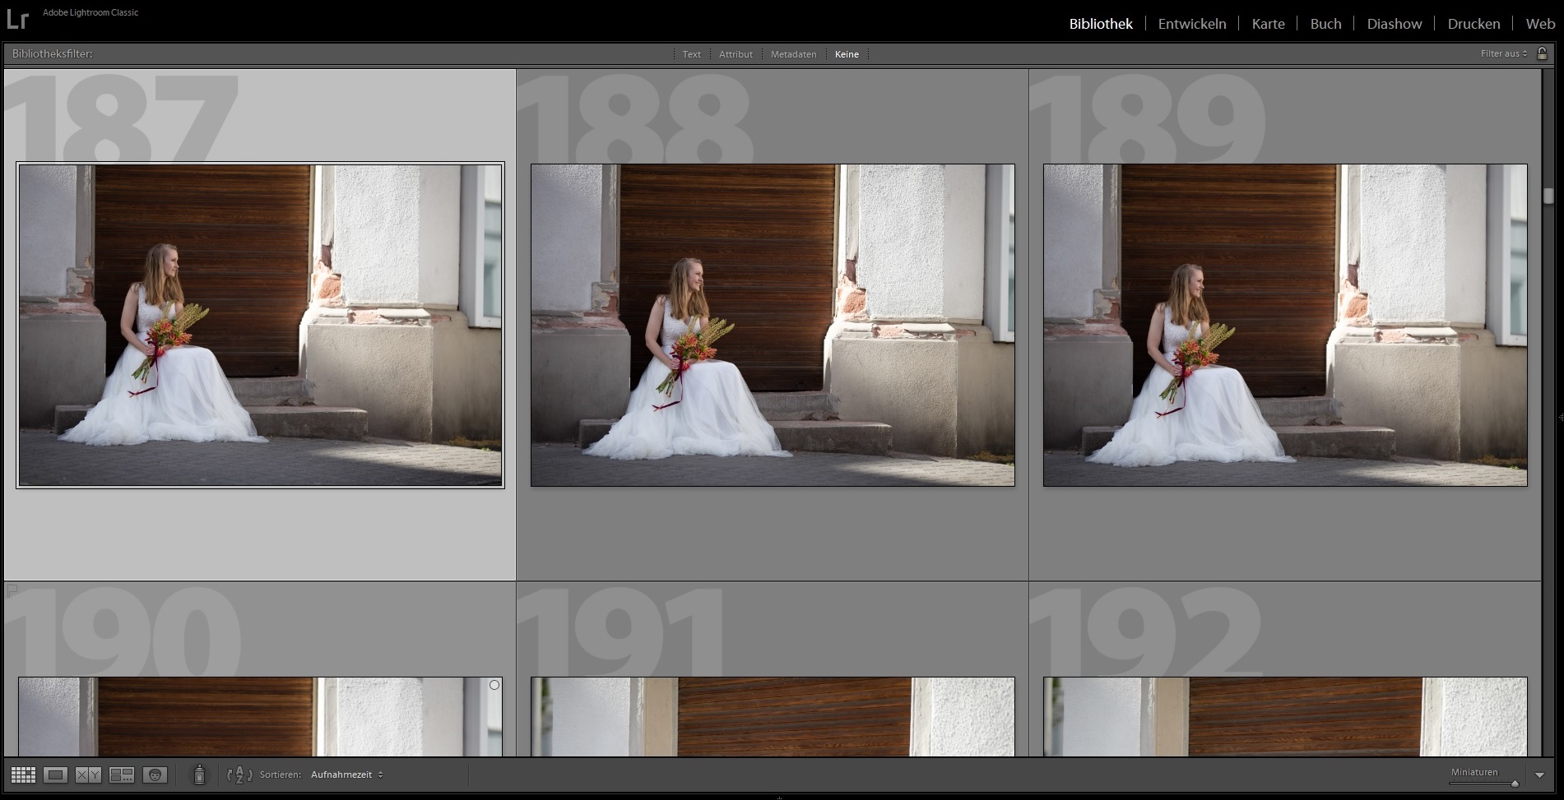The height and width of the screenshot is (800, 1564).
Task: Open the Diashow module
Action: [x=1395, y=24]
